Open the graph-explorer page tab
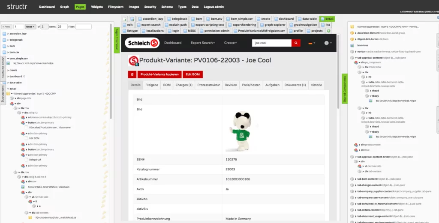The image size is (439, 223). point(272,24)
